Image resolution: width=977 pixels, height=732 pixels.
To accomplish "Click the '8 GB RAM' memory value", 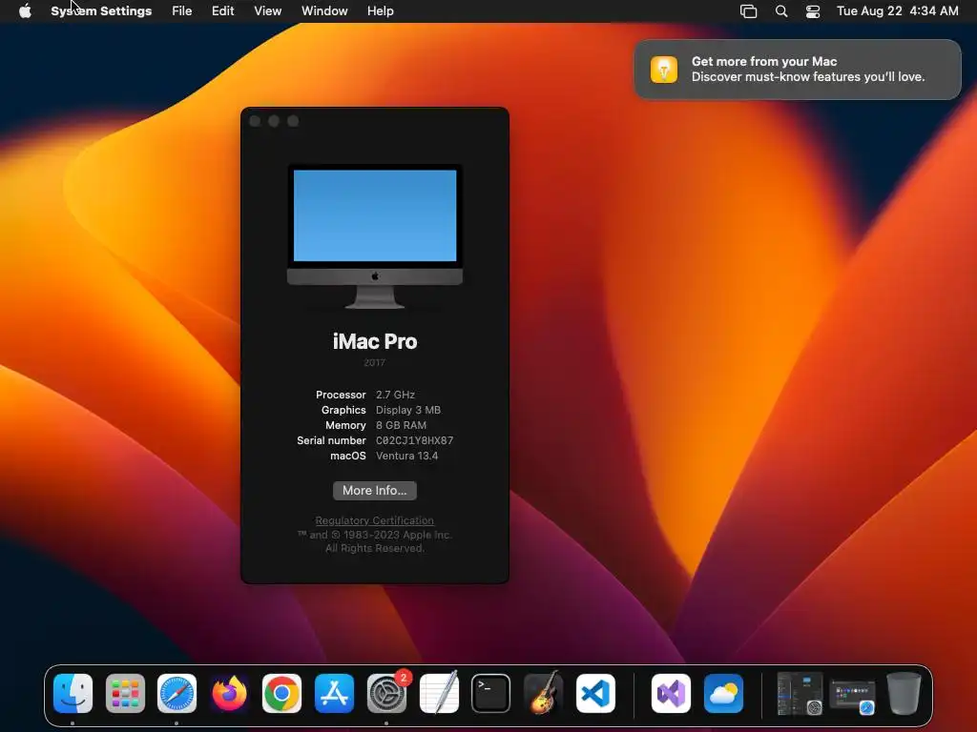I will point(402,425).
